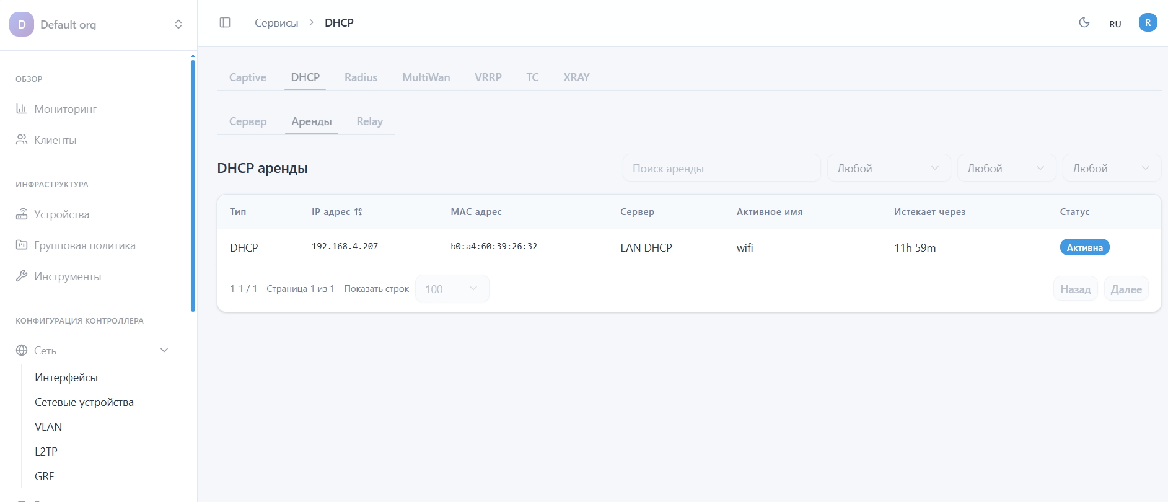1168x502 pixels.
Task: Open Устройства in the sidebar
Action: pos(61,214)
